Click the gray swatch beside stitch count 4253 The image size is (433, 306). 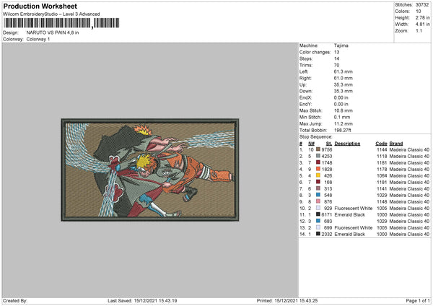(x=318, y=156)
